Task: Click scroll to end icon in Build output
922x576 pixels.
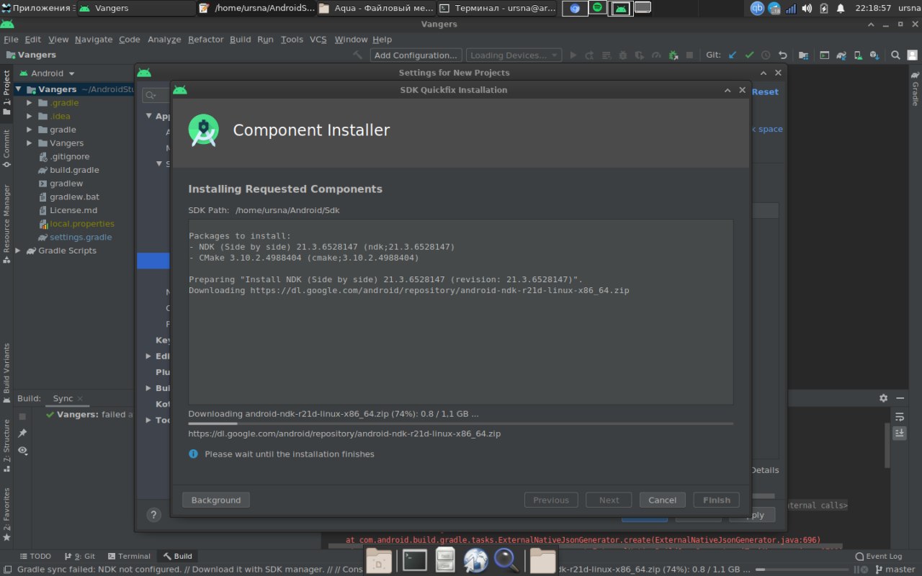Action: [900, 433]
